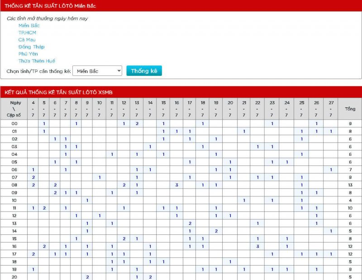The image size is (362, 280).
Task: Click the total 13 in row 08
Action: (350, 185)
